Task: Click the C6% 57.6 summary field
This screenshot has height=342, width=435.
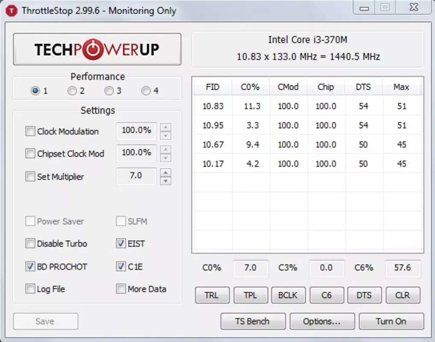Action: 403,268
